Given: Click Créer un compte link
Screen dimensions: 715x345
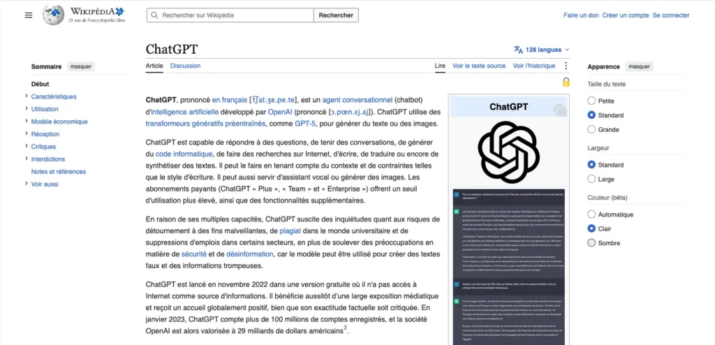Looking at the screenshot, I should tap(625, 15).
